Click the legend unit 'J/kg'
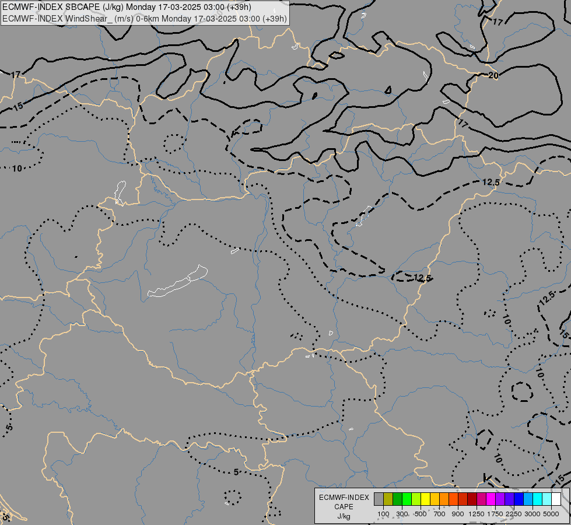 point(344,516)
